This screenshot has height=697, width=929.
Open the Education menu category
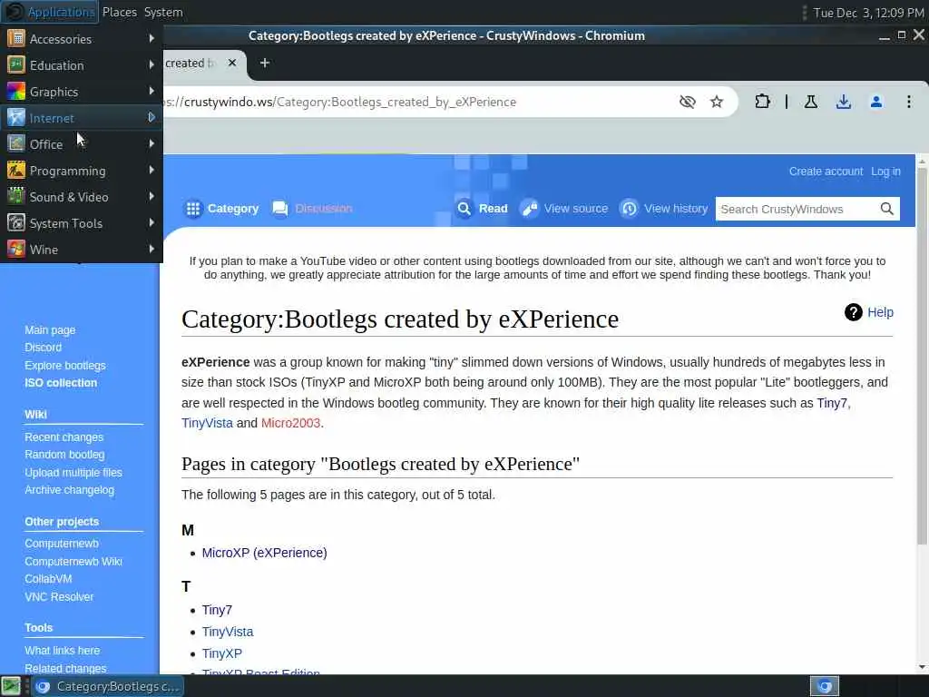coord(82,65)
